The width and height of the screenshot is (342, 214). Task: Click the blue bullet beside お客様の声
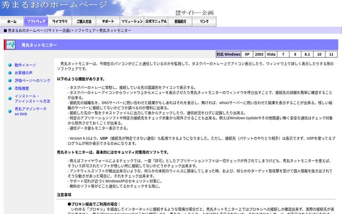coord(10,73)
